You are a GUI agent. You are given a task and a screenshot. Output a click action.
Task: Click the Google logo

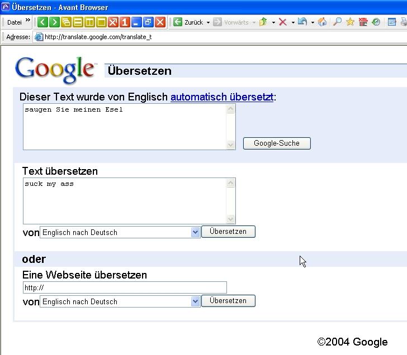[55, 70]
